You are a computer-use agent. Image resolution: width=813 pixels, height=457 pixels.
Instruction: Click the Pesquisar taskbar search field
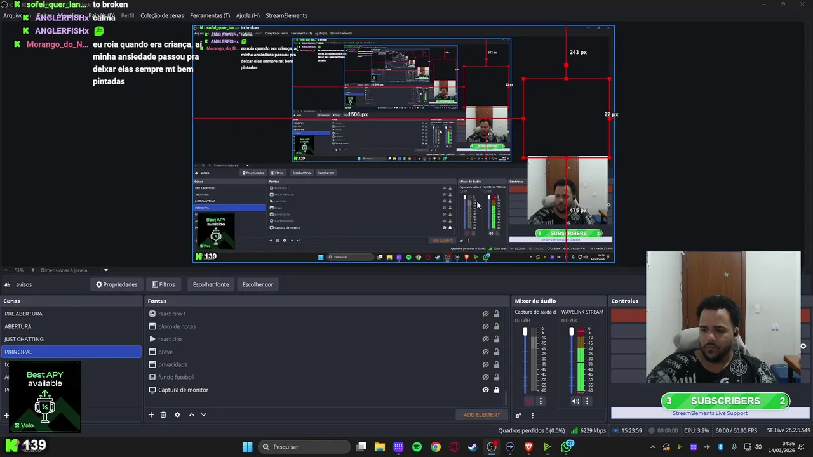[305, 447]
